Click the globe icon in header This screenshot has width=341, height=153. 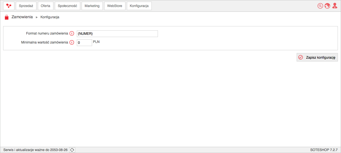coord(327,6)
